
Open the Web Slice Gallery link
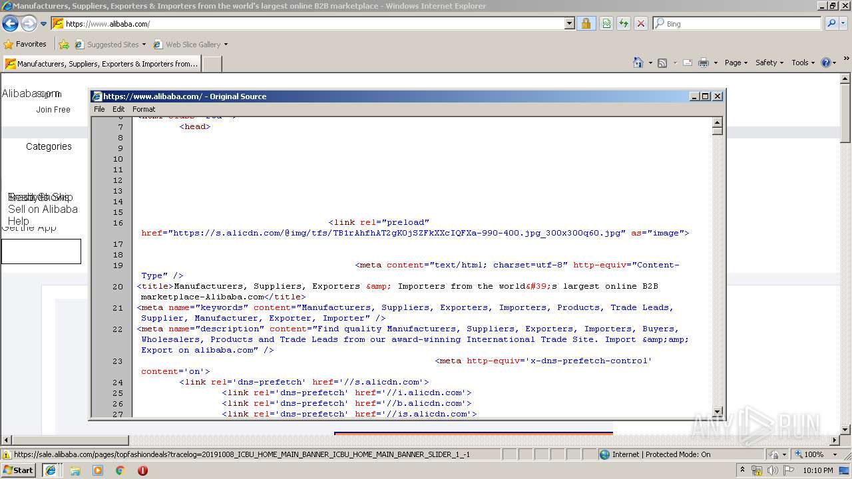tap(190, 45)
